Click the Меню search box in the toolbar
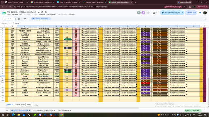The height and width of the screenshot is (117, 209). tap(8, 19)
